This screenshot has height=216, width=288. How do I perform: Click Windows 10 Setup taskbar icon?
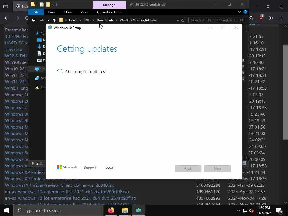(139, 210)
